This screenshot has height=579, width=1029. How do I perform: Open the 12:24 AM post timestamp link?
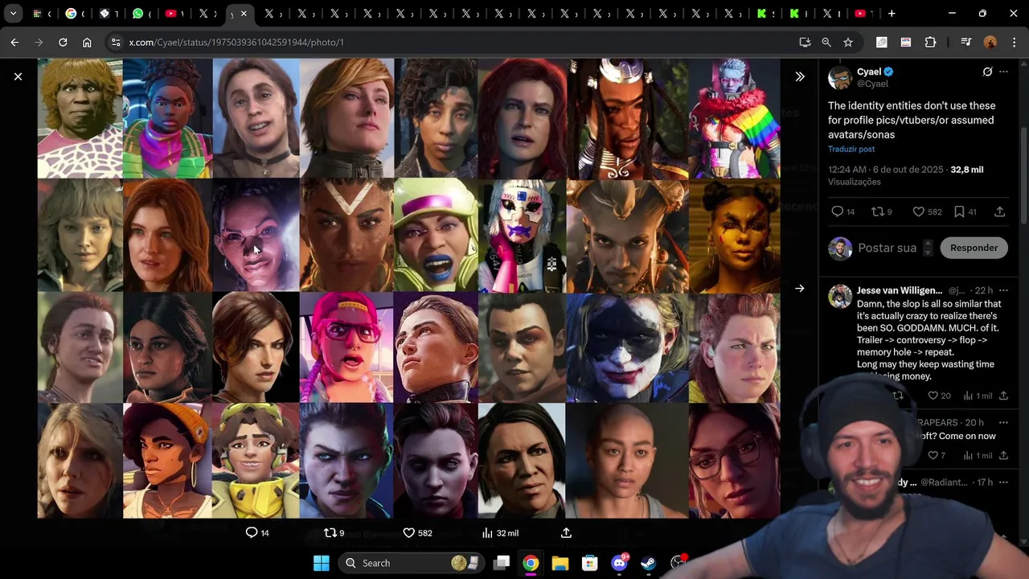[x=886, y=170]
